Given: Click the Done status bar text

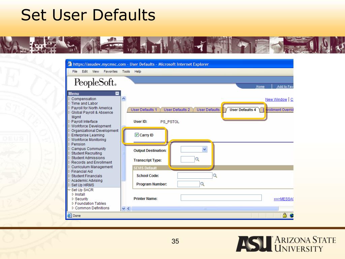Looking at the screenshot, I should pyautogui.click(x=76, y=215).
